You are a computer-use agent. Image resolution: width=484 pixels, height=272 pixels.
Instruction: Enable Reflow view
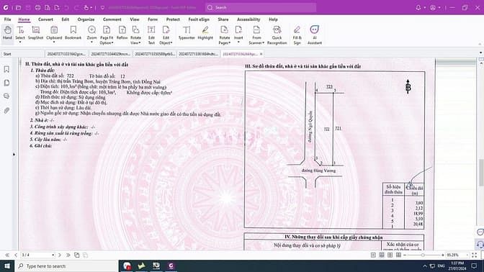[122, 32]
